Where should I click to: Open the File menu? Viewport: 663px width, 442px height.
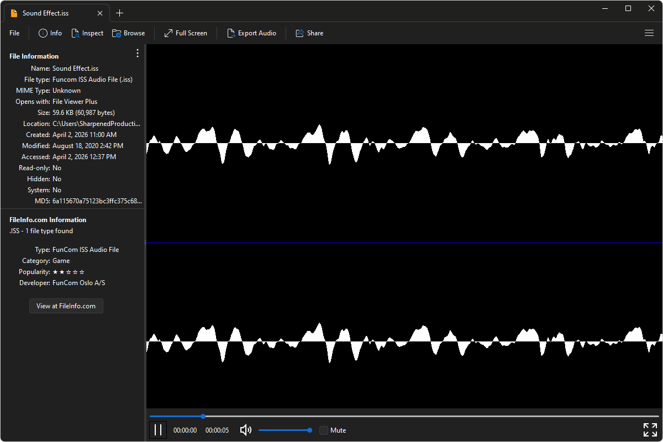point(14,33)
